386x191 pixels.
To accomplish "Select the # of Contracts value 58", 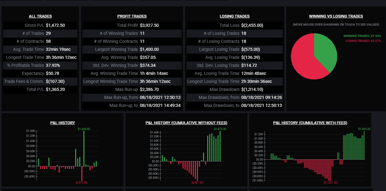I will (x=48, y=41).
